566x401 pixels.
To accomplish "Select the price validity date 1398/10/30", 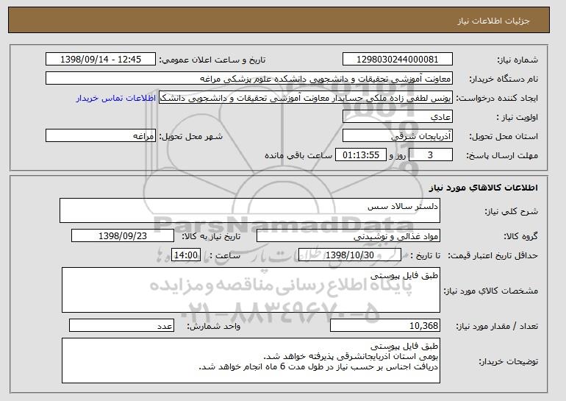I will 350,255.
